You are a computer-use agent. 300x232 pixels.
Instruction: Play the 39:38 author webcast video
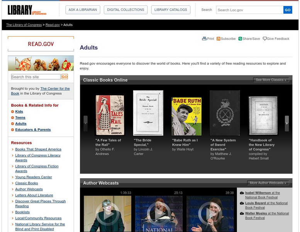click(x=210, y=214)
